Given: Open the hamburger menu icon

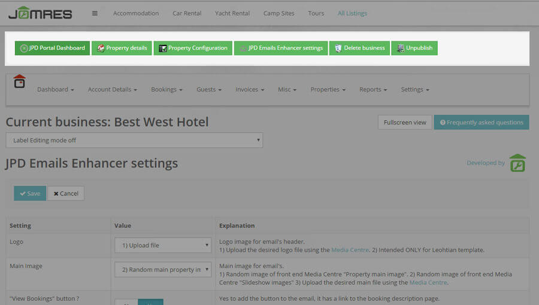Looking at the screenshot, I should [x=95, y=13].
